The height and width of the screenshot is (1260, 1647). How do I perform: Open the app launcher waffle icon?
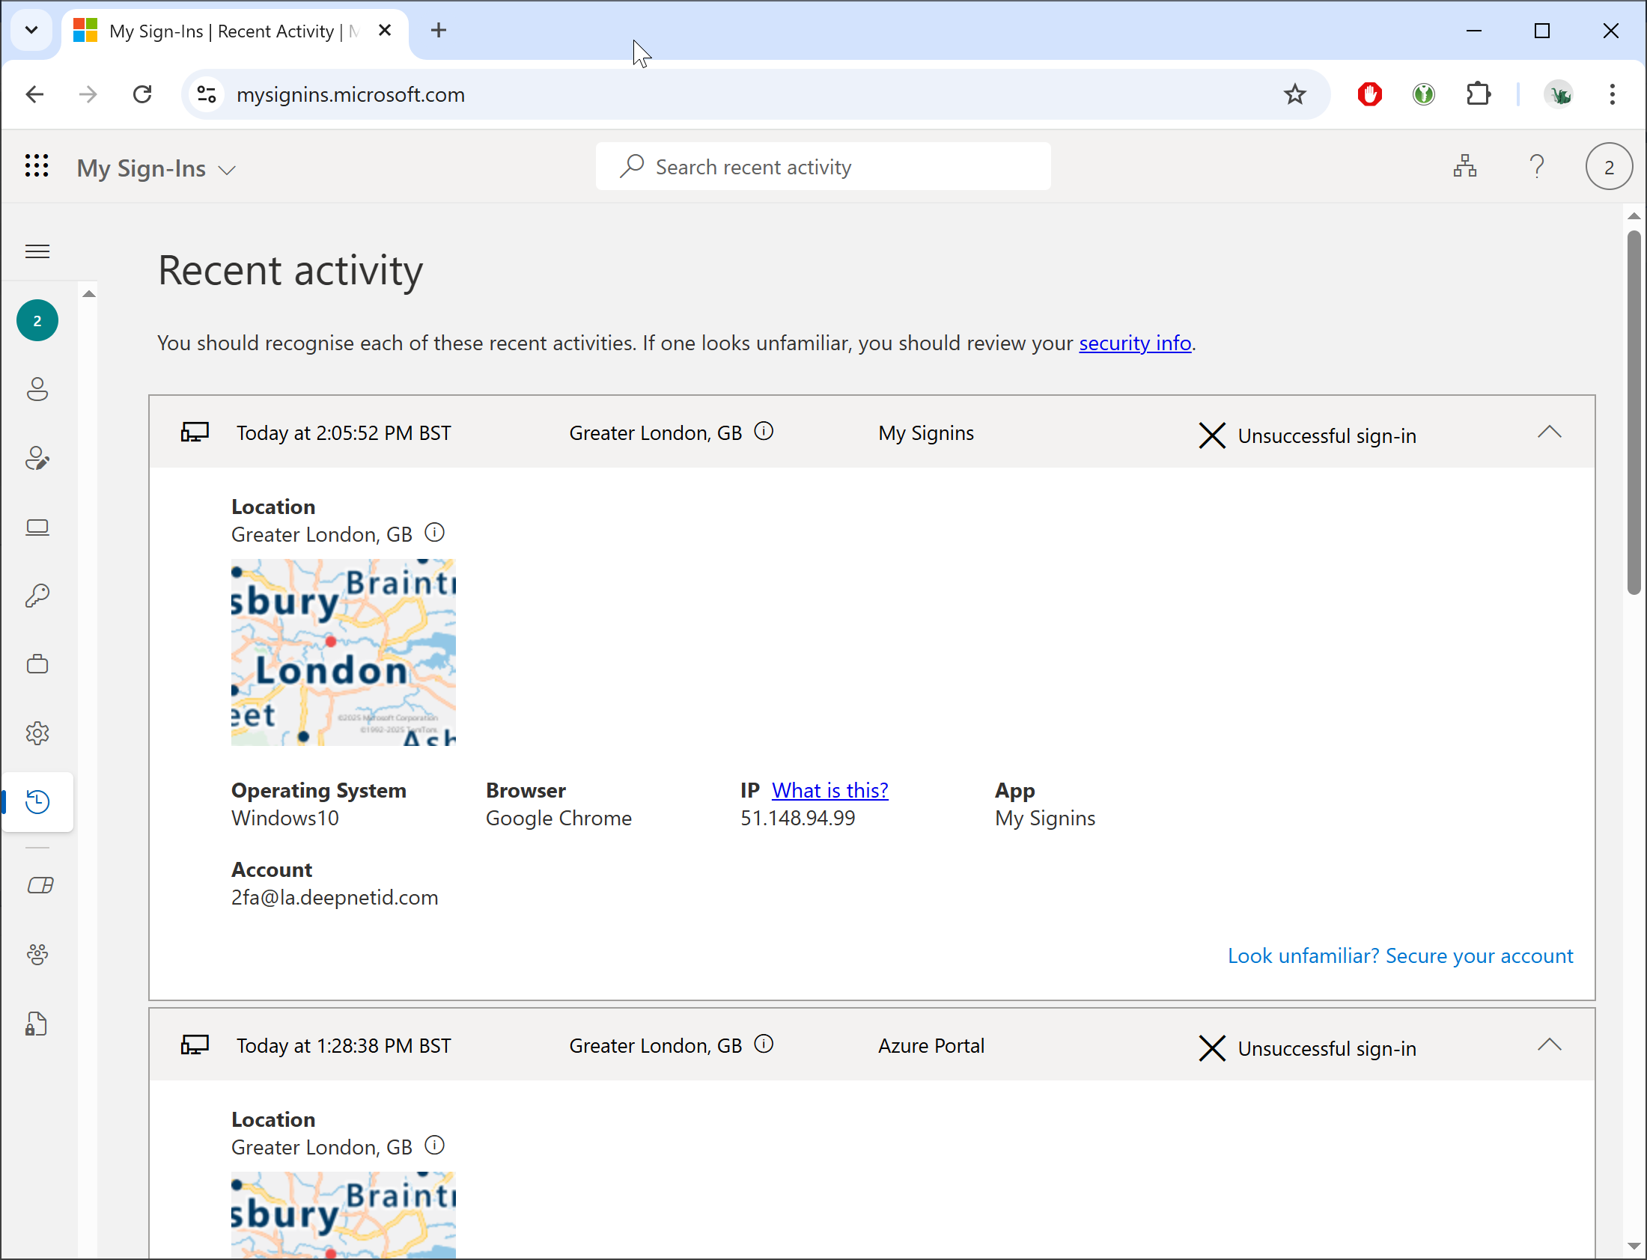click(37, 167)
